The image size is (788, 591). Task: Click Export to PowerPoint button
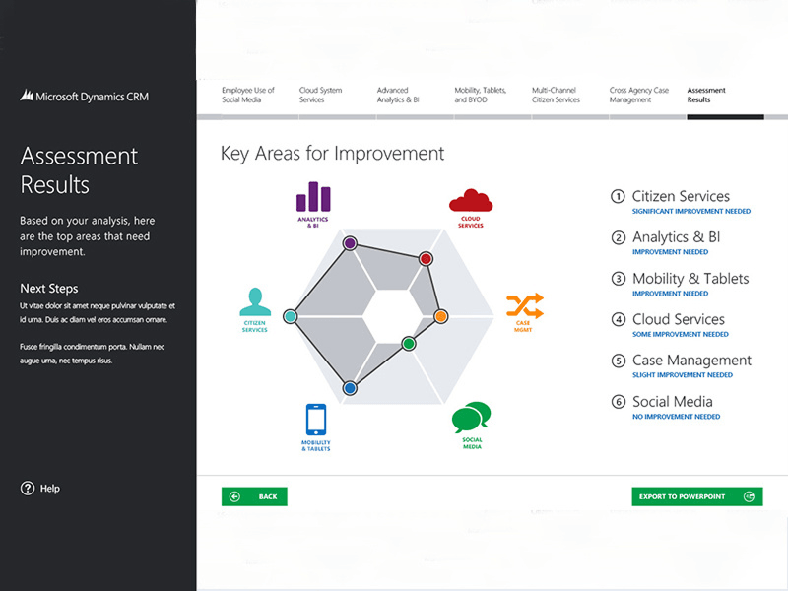pos(697,496)
